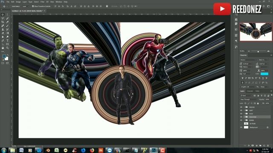Select the Zoom tool
The width and height of the screenshot is (273, 153).
[7, 48]
